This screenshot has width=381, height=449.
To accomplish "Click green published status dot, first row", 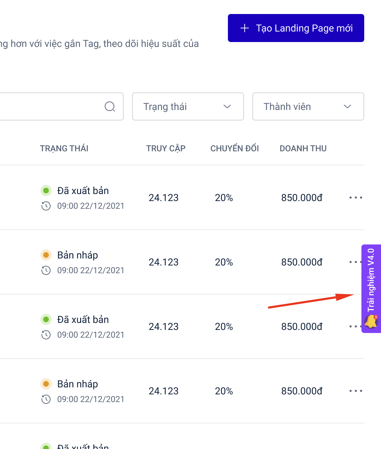I will pyautogui.click(x=46, y=191).
